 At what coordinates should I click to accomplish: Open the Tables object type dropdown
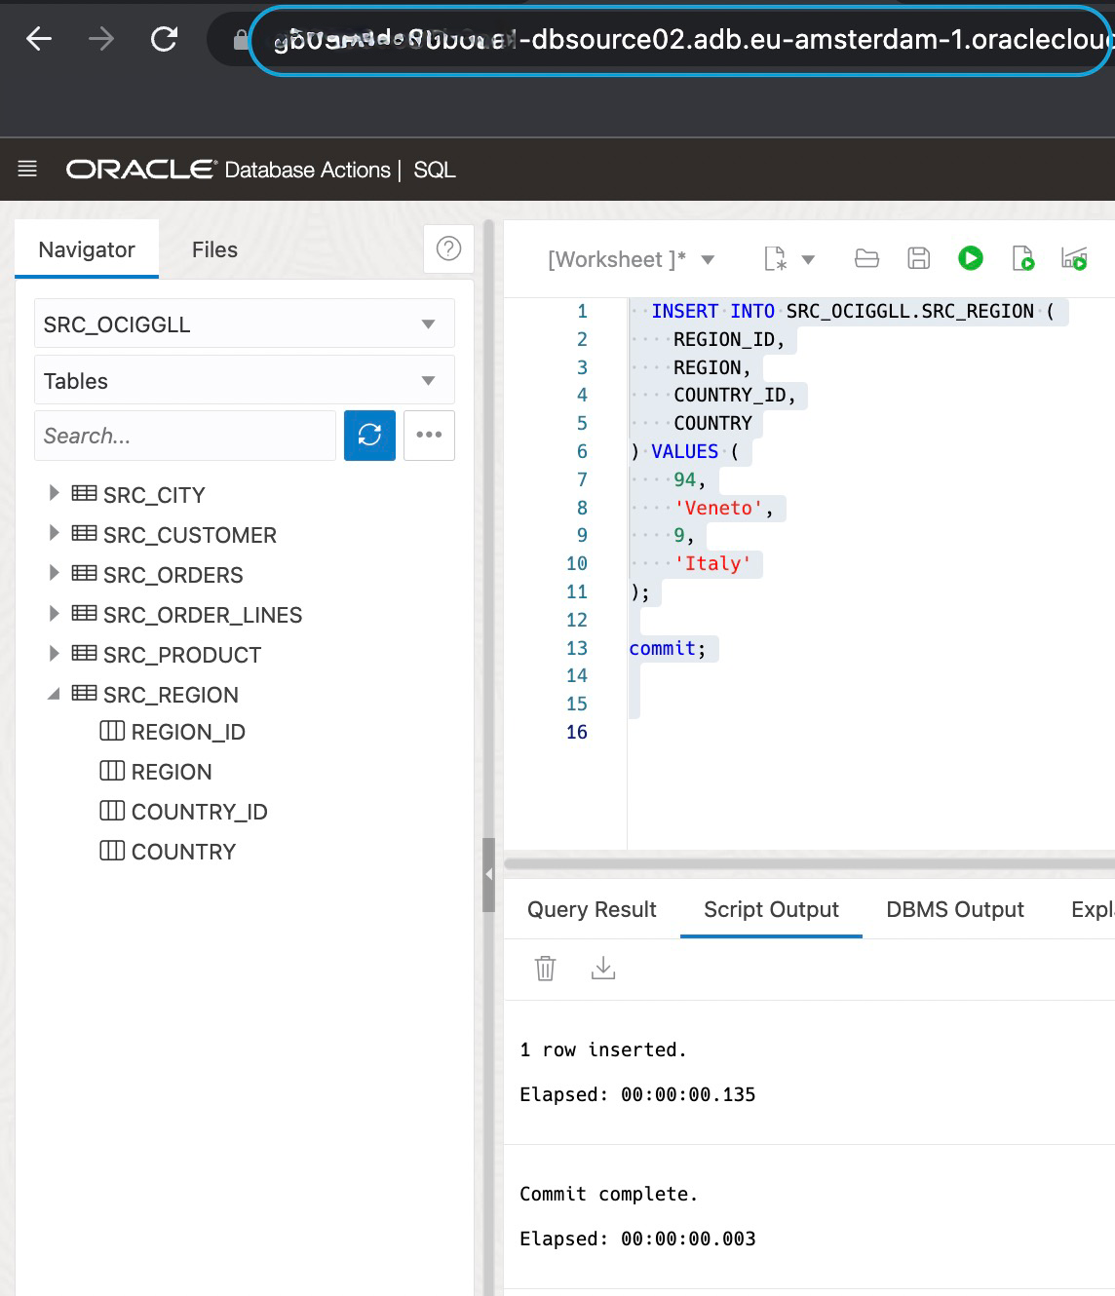(x=245, y=381)
